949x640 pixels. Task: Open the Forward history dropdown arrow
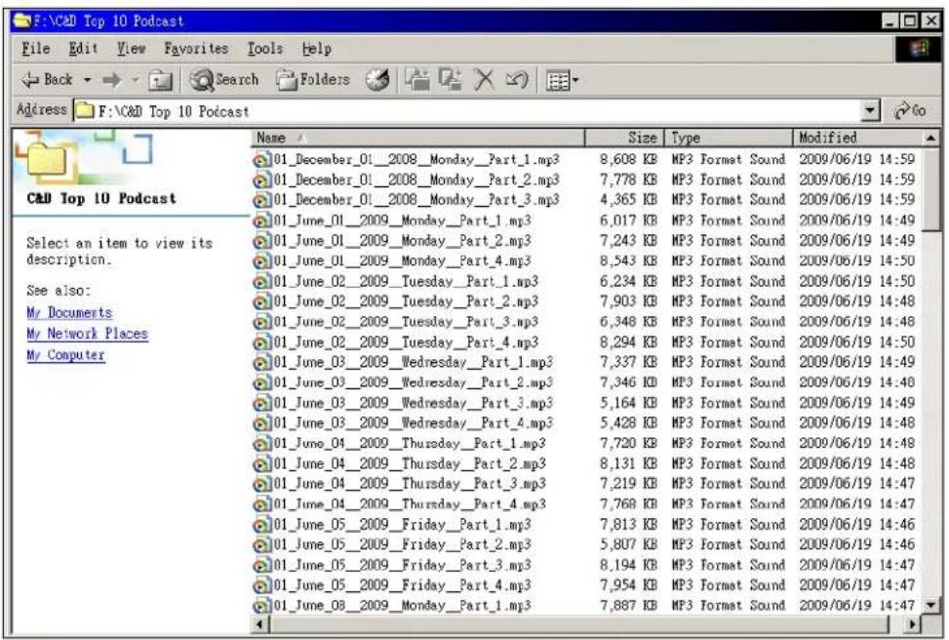click(x=136, y=79)
